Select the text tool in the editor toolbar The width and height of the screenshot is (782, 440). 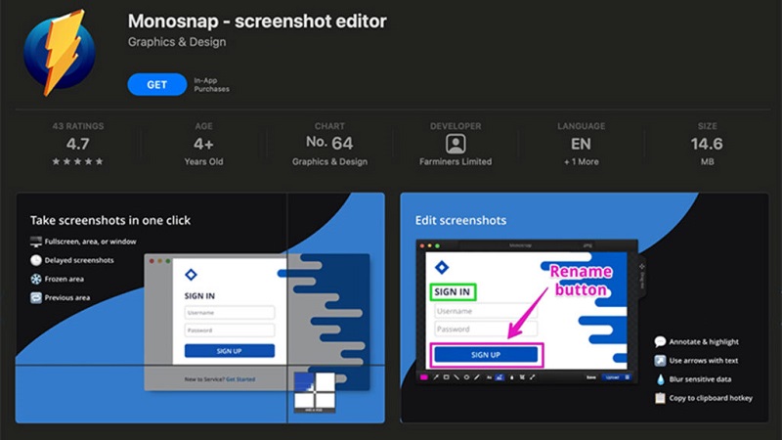490,377
